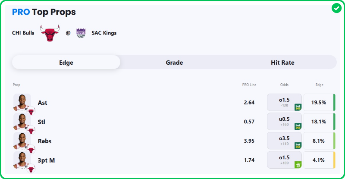The image size is (345, 179).
Task: Click the CHI Bulls team name
Action: (23, 33)
